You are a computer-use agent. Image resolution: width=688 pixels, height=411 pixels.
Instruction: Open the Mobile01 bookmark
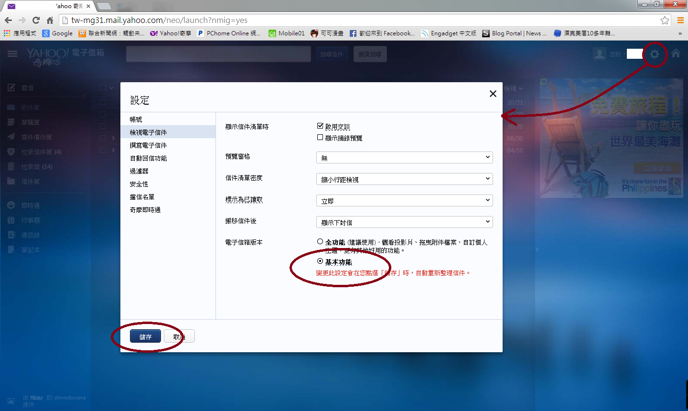point(287,33)
